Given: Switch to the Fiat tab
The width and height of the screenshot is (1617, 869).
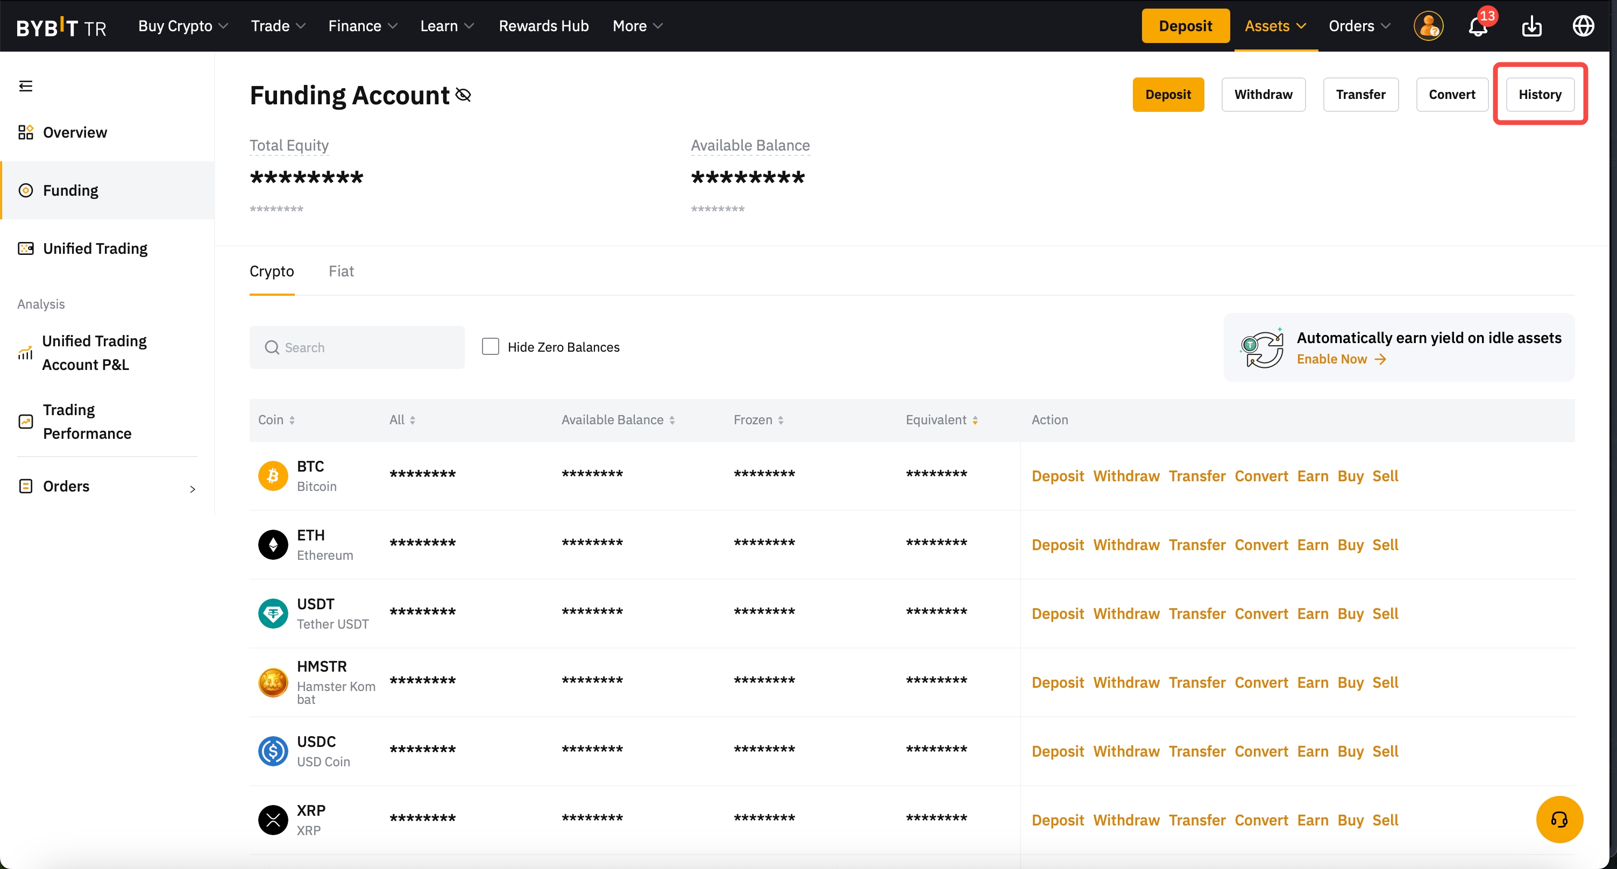Looking at the screenshot, I should tap(341, 271).
